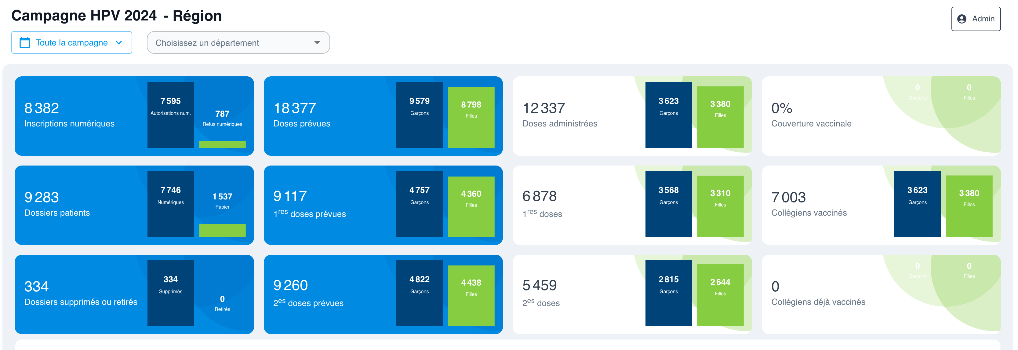Click the 9 283 Dossiers patients card

coord(134,205)
